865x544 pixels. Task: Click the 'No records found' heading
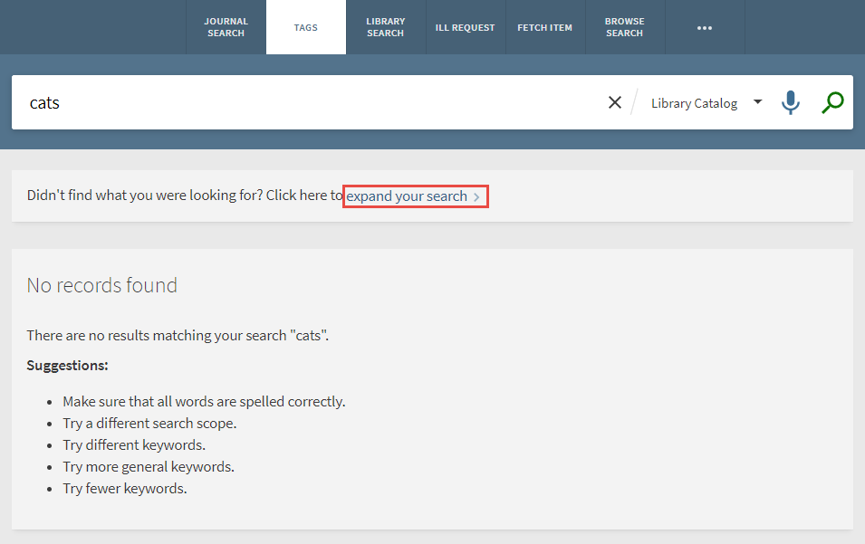[x=102, y=286]
